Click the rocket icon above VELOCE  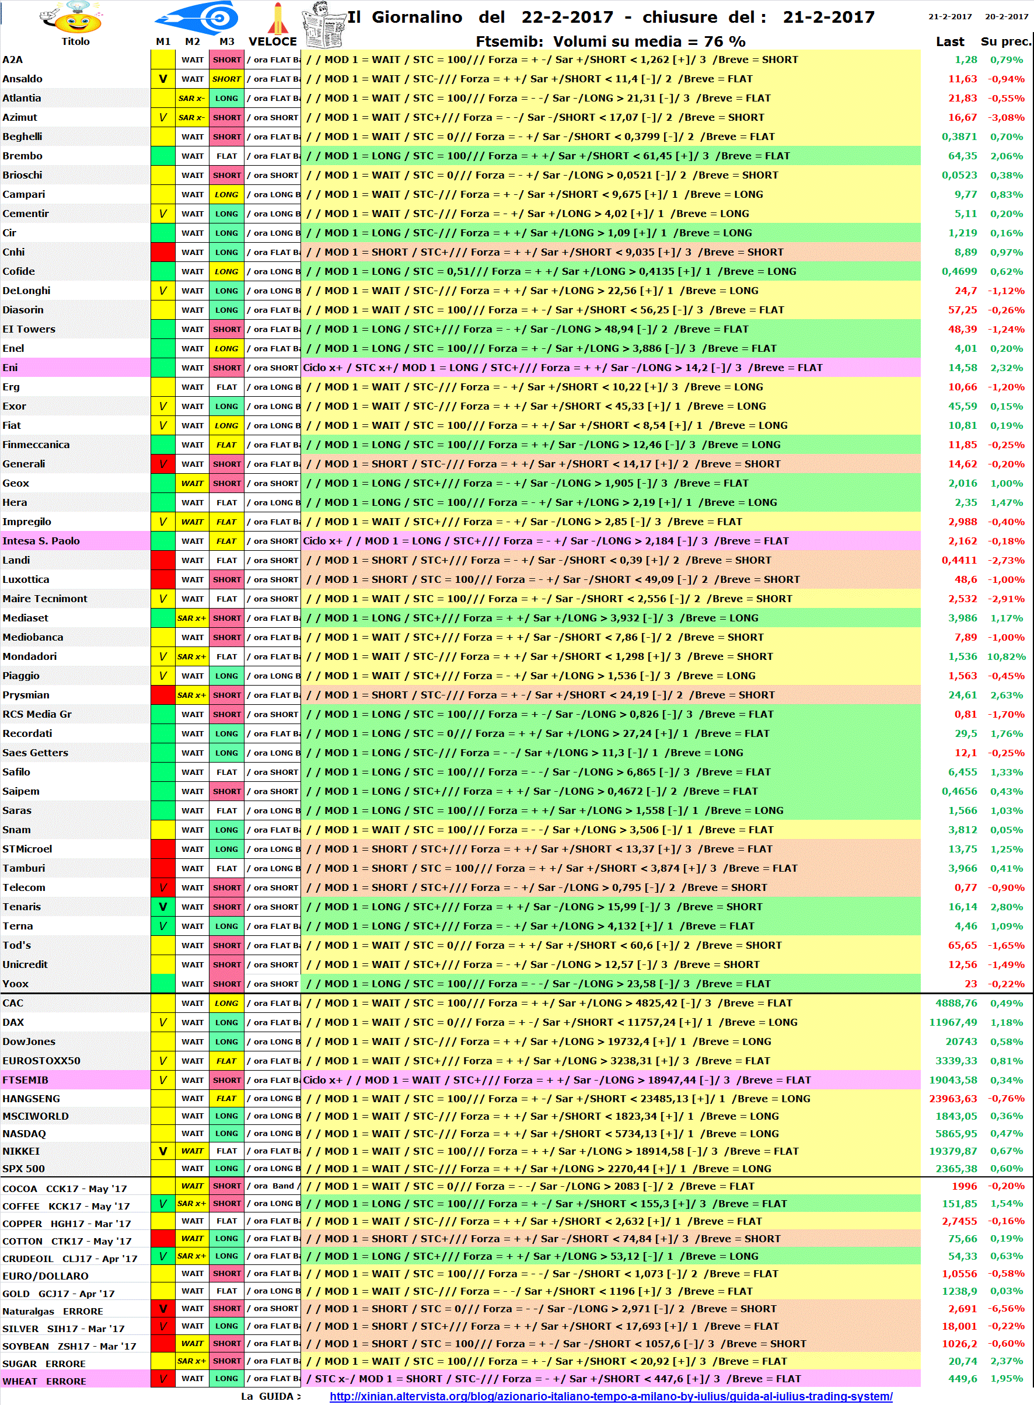pos(277,18)
